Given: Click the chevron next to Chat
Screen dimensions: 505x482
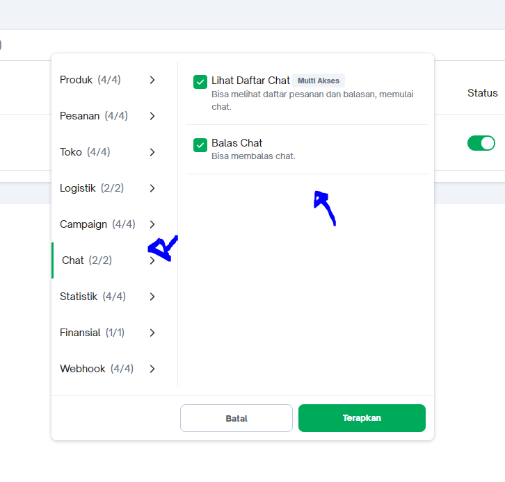Looking at the screenshot, I should [152, 260].
